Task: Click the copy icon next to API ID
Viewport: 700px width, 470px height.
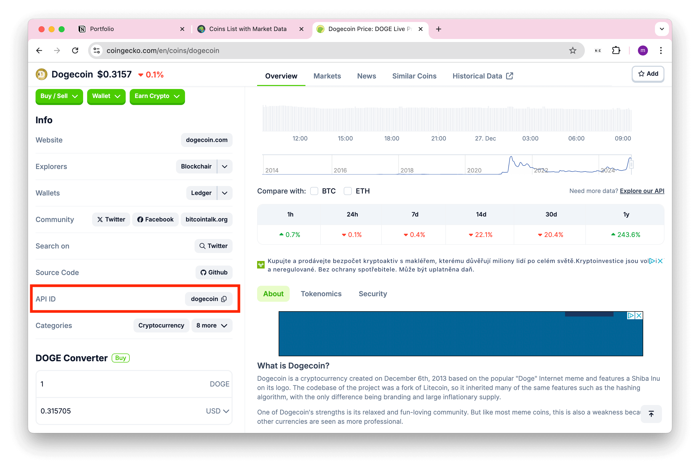Action: click(x=224, y=299)
